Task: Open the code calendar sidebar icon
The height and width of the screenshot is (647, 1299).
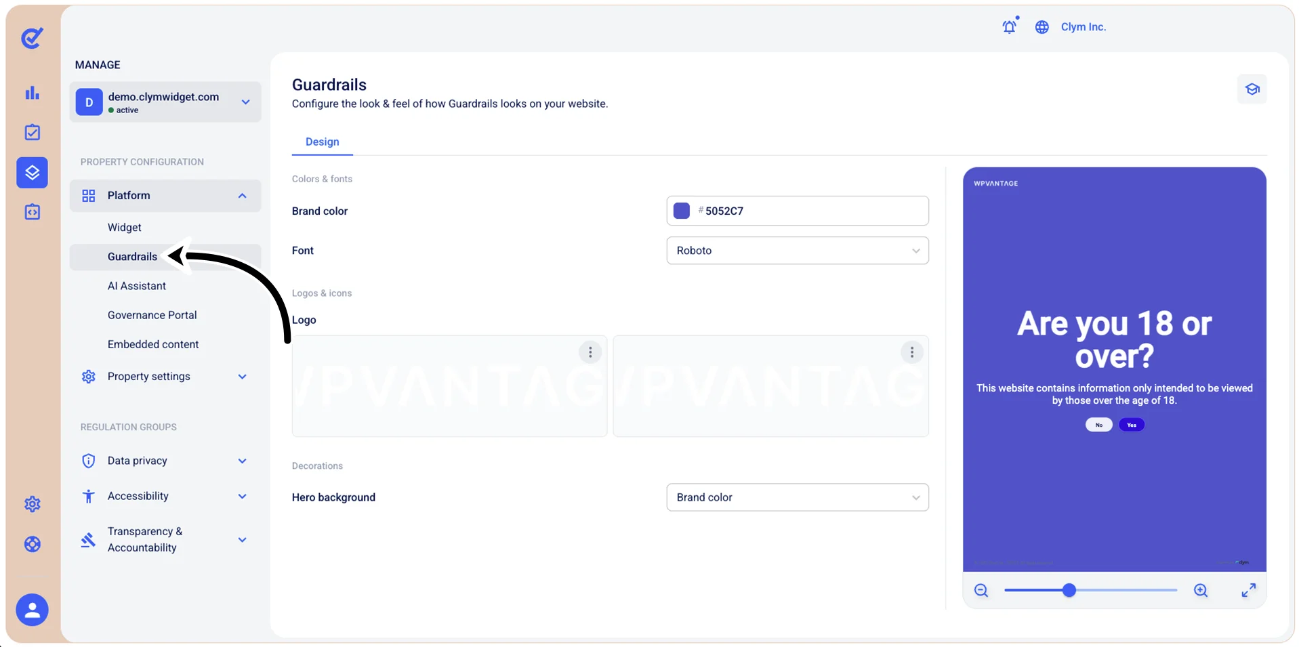Action: tap(32, 212)
